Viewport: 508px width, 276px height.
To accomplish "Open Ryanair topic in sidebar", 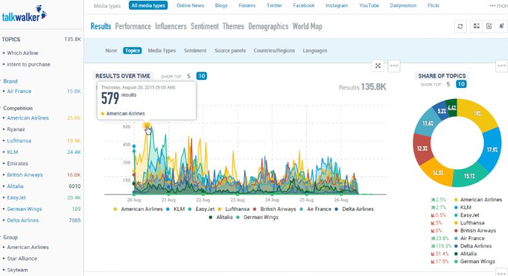I will (16, 129).
